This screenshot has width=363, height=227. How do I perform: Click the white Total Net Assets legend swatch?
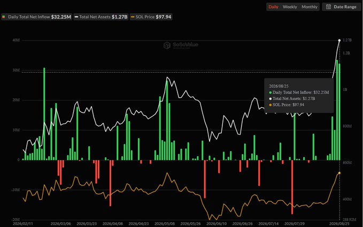click(76, 17)
